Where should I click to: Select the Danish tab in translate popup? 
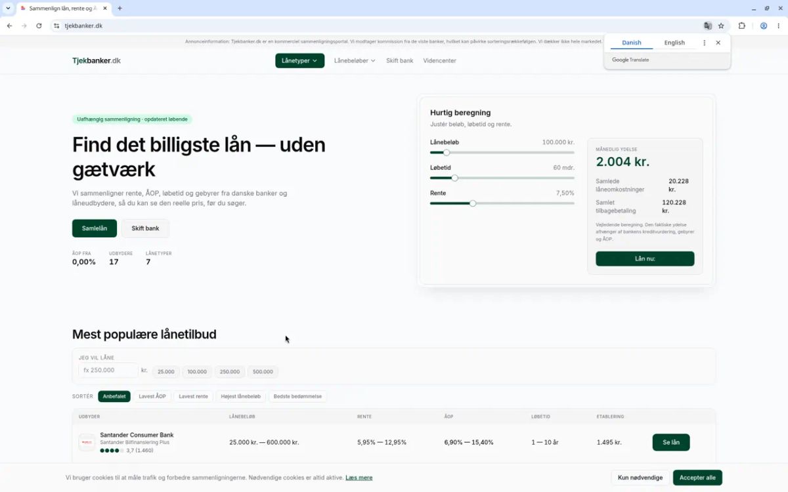click(x=632, y=43)
